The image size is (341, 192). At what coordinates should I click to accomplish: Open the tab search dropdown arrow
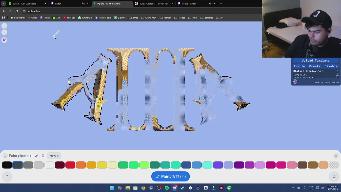coord(3,4)
